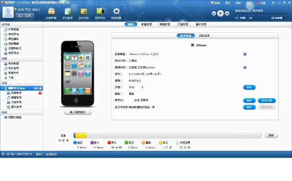Click the speech bubble item at the sidebar bottom

(x=13, y=117)
